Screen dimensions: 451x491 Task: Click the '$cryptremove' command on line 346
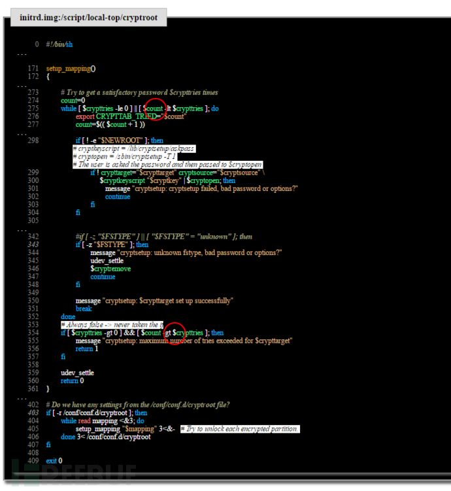pos(110,269)
